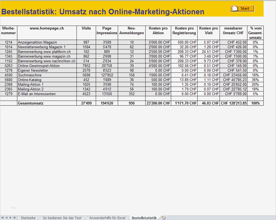Select cell Newsletterwerbung Magazin 1

pos(47,47)
